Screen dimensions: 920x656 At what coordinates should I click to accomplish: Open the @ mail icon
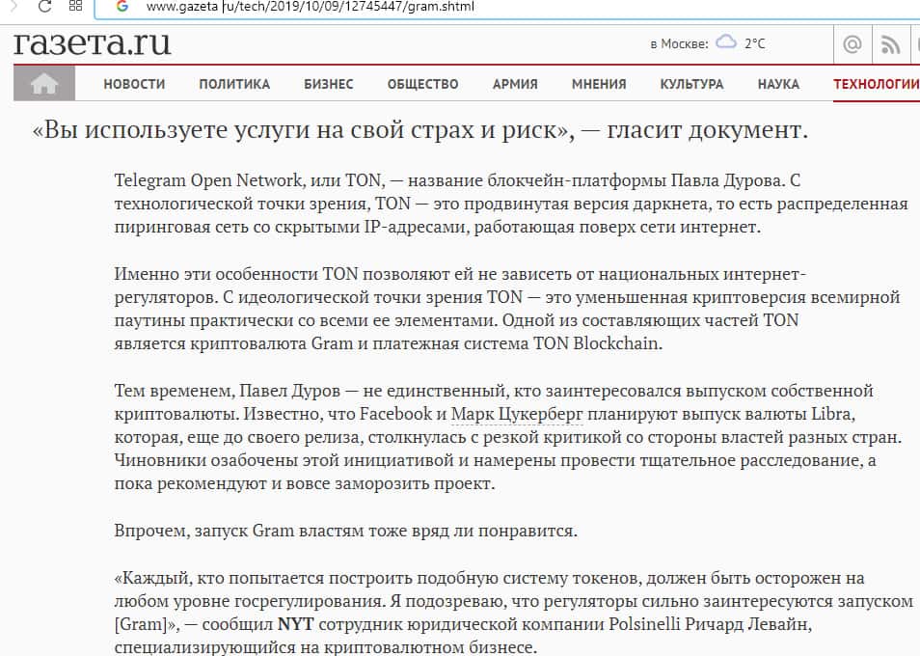[852, 44]
